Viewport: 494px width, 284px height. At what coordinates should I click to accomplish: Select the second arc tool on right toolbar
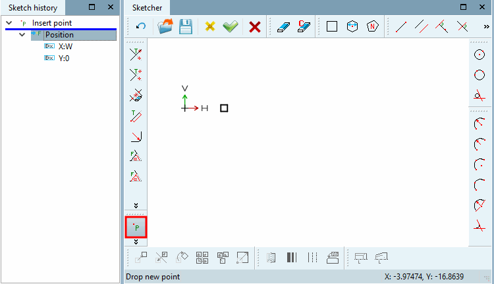click(x=480, y=144)
